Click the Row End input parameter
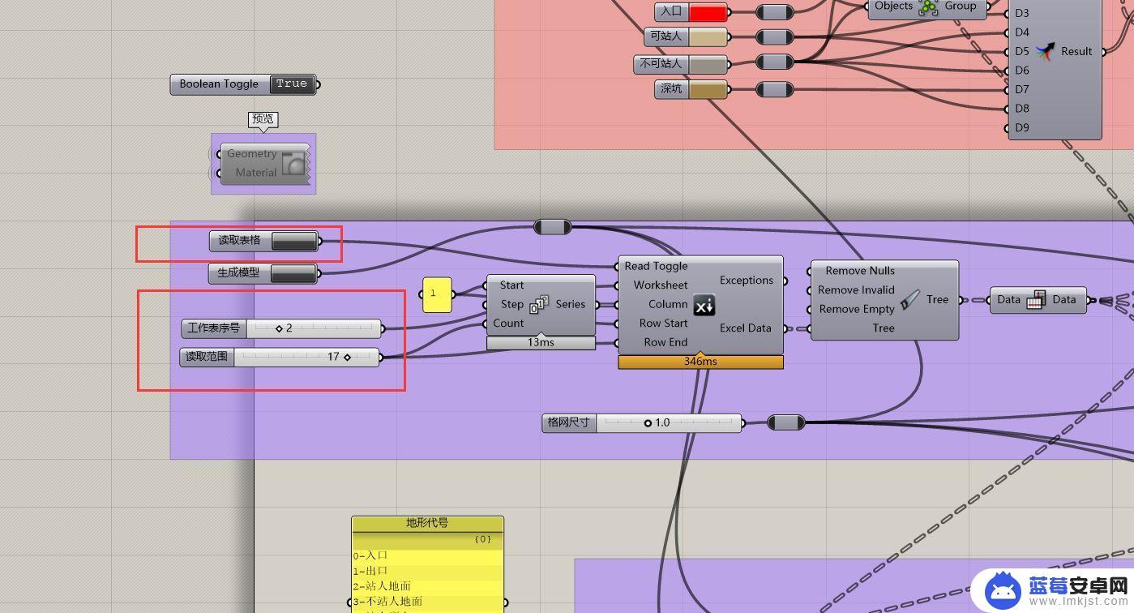Image resolution: width=1134 pixels, height=613 pixels. 665,342
